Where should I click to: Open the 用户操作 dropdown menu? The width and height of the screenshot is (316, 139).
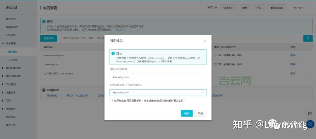[301, 8]
